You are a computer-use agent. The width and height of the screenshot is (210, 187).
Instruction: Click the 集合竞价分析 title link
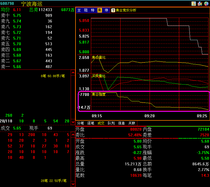pyautogui.click(x=126, y=10)
